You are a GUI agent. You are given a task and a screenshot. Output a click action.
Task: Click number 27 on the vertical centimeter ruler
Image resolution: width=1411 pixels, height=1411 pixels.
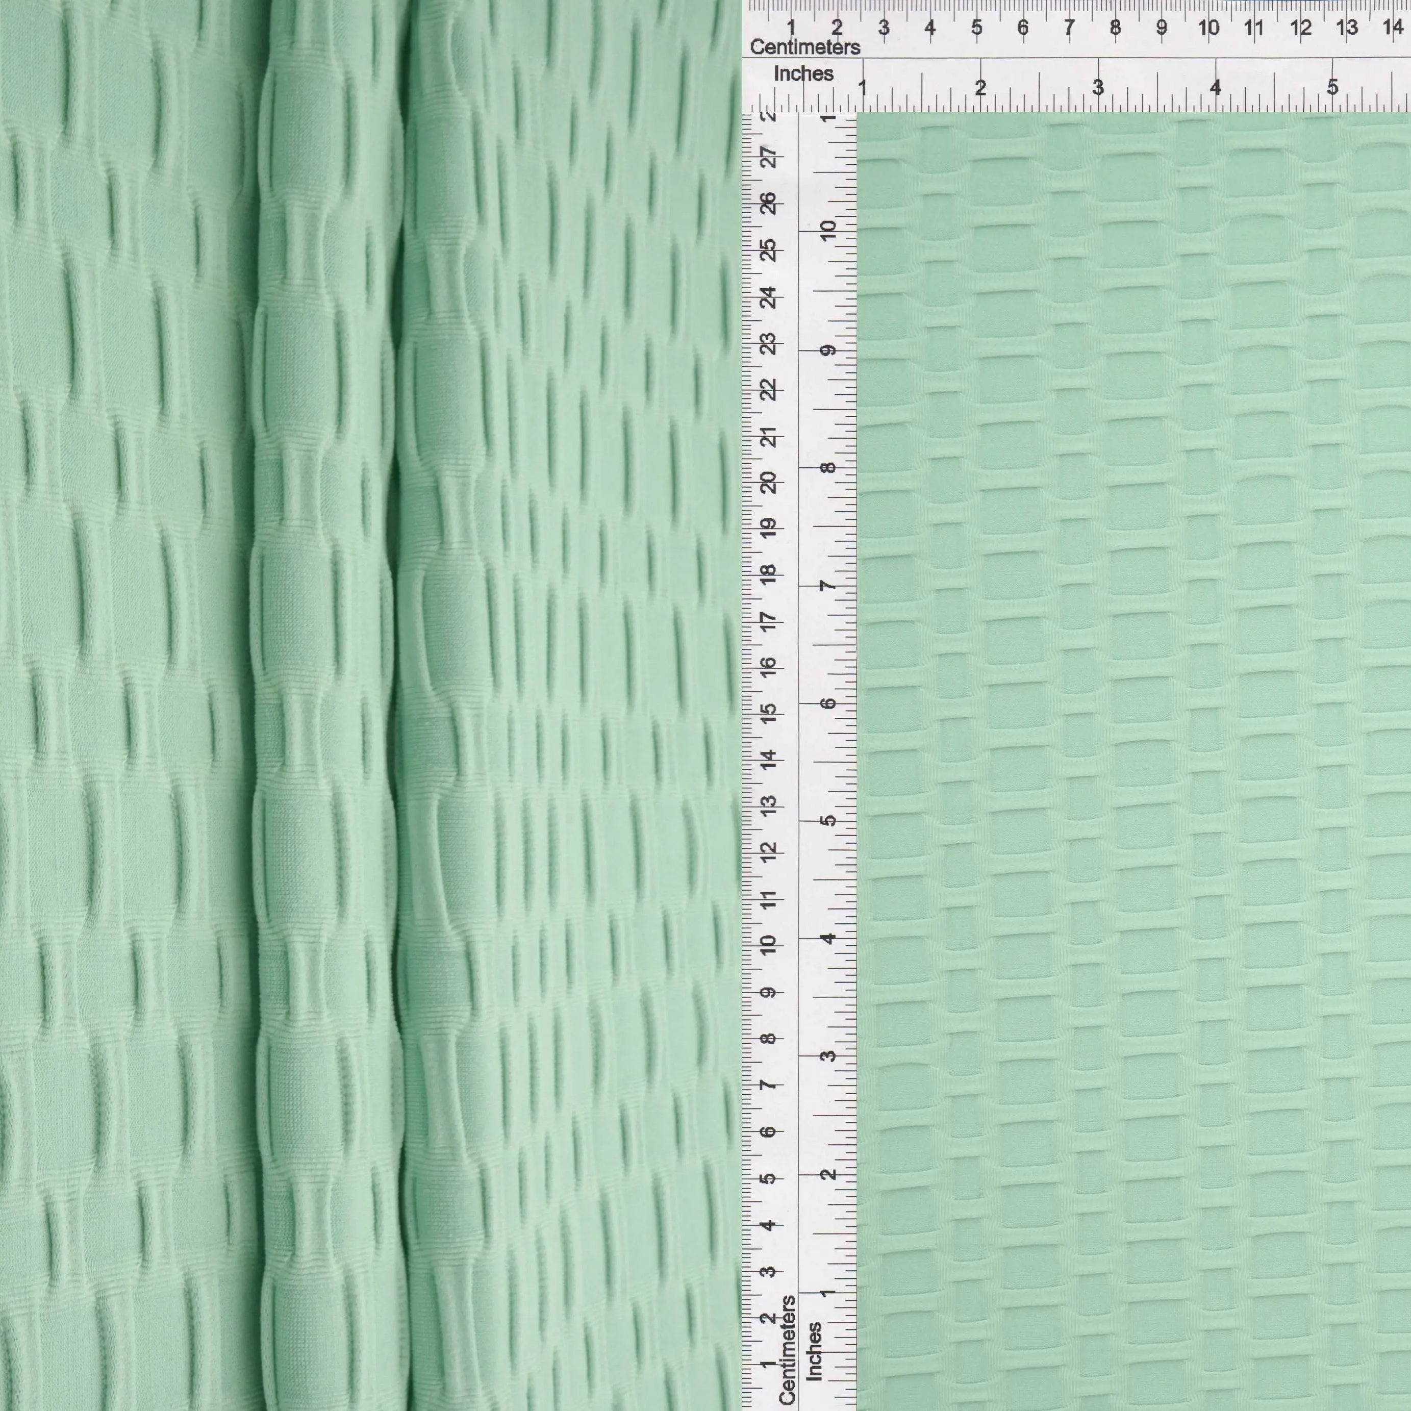pyautogui.click(x=768, y=156)
